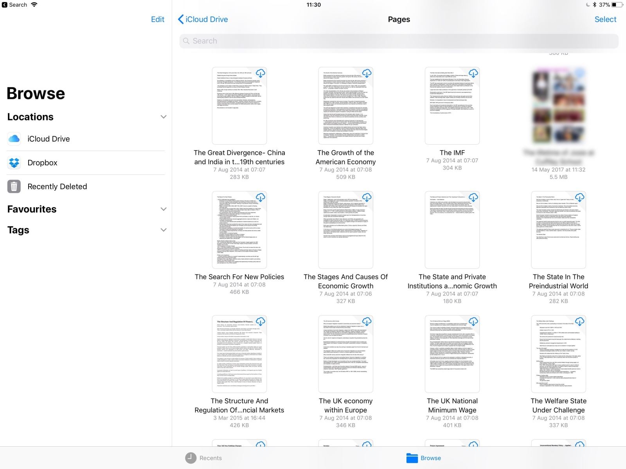Open Recently Deleted via its trash icon
This screenshot has width=626, height=469.
click(x=14, y=187)
